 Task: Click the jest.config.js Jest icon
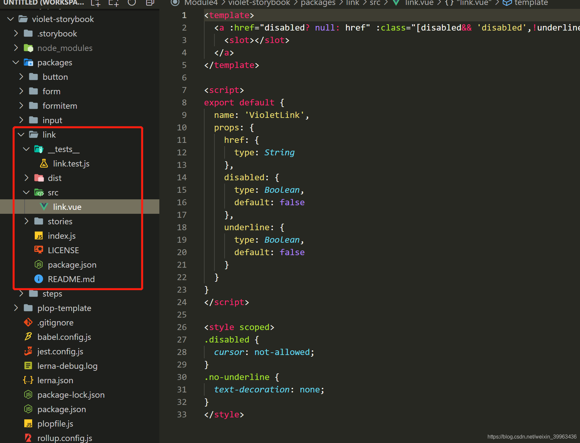tap(28, 351)
